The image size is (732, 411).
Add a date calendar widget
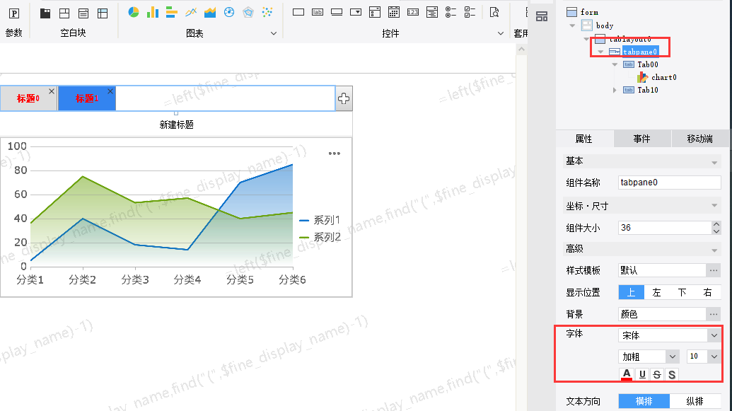pos(394,12)
